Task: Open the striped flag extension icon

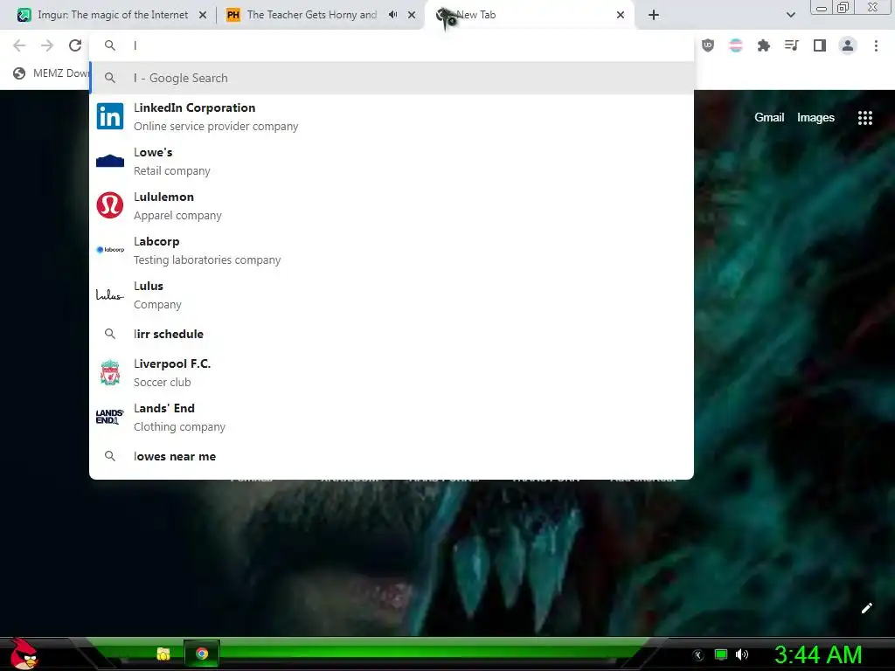Action: [x=736, y=45]
